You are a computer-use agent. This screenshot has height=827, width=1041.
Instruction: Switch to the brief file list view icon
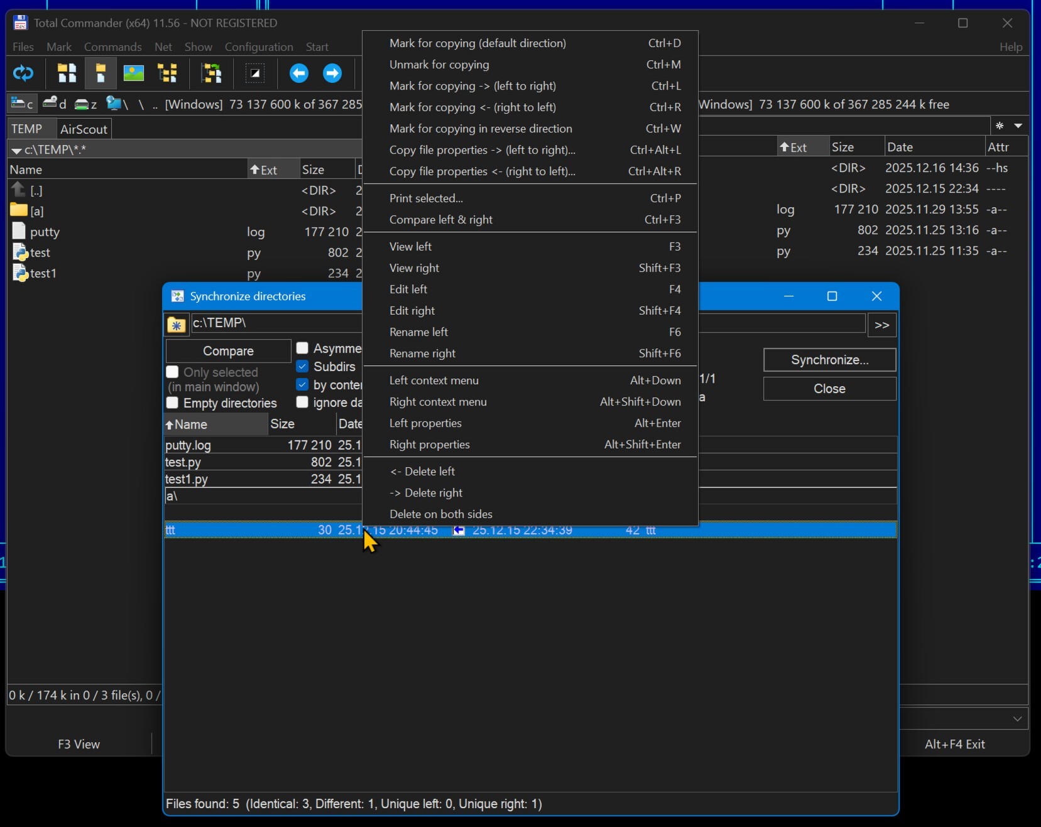(x=67, y=73)
